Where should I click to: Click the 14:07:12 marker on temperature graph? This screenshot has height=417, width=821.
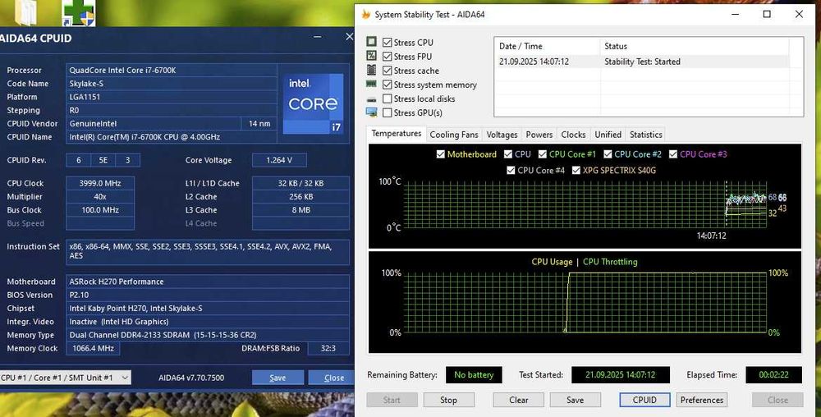[x=711, y=236]
